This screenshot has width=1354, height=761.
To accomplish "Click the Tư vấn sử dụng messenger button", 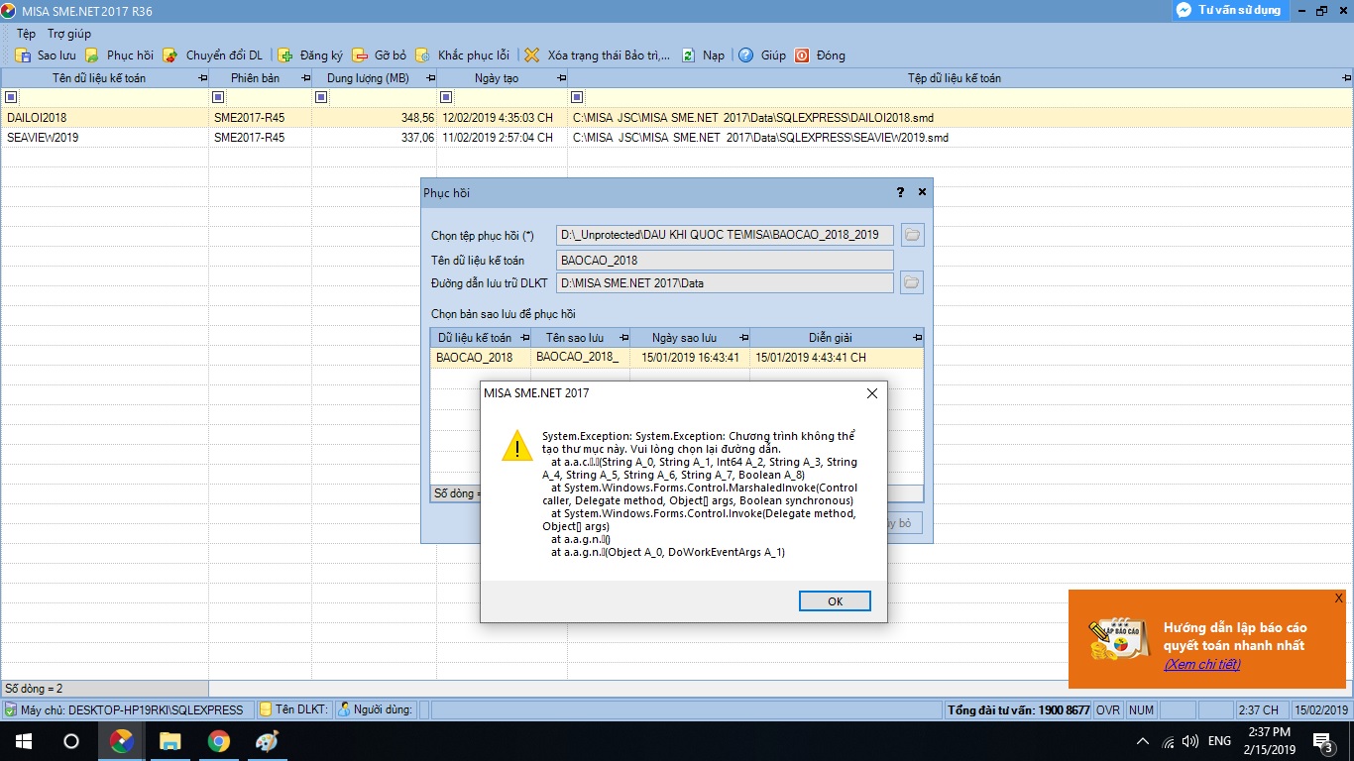I will pyautogui.click(x=1229, y=10).
